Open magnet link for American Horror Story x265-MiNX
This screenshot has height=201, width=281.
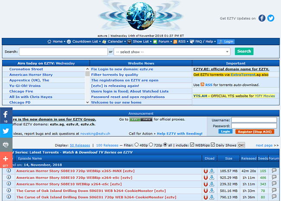(x=206, y=171)
